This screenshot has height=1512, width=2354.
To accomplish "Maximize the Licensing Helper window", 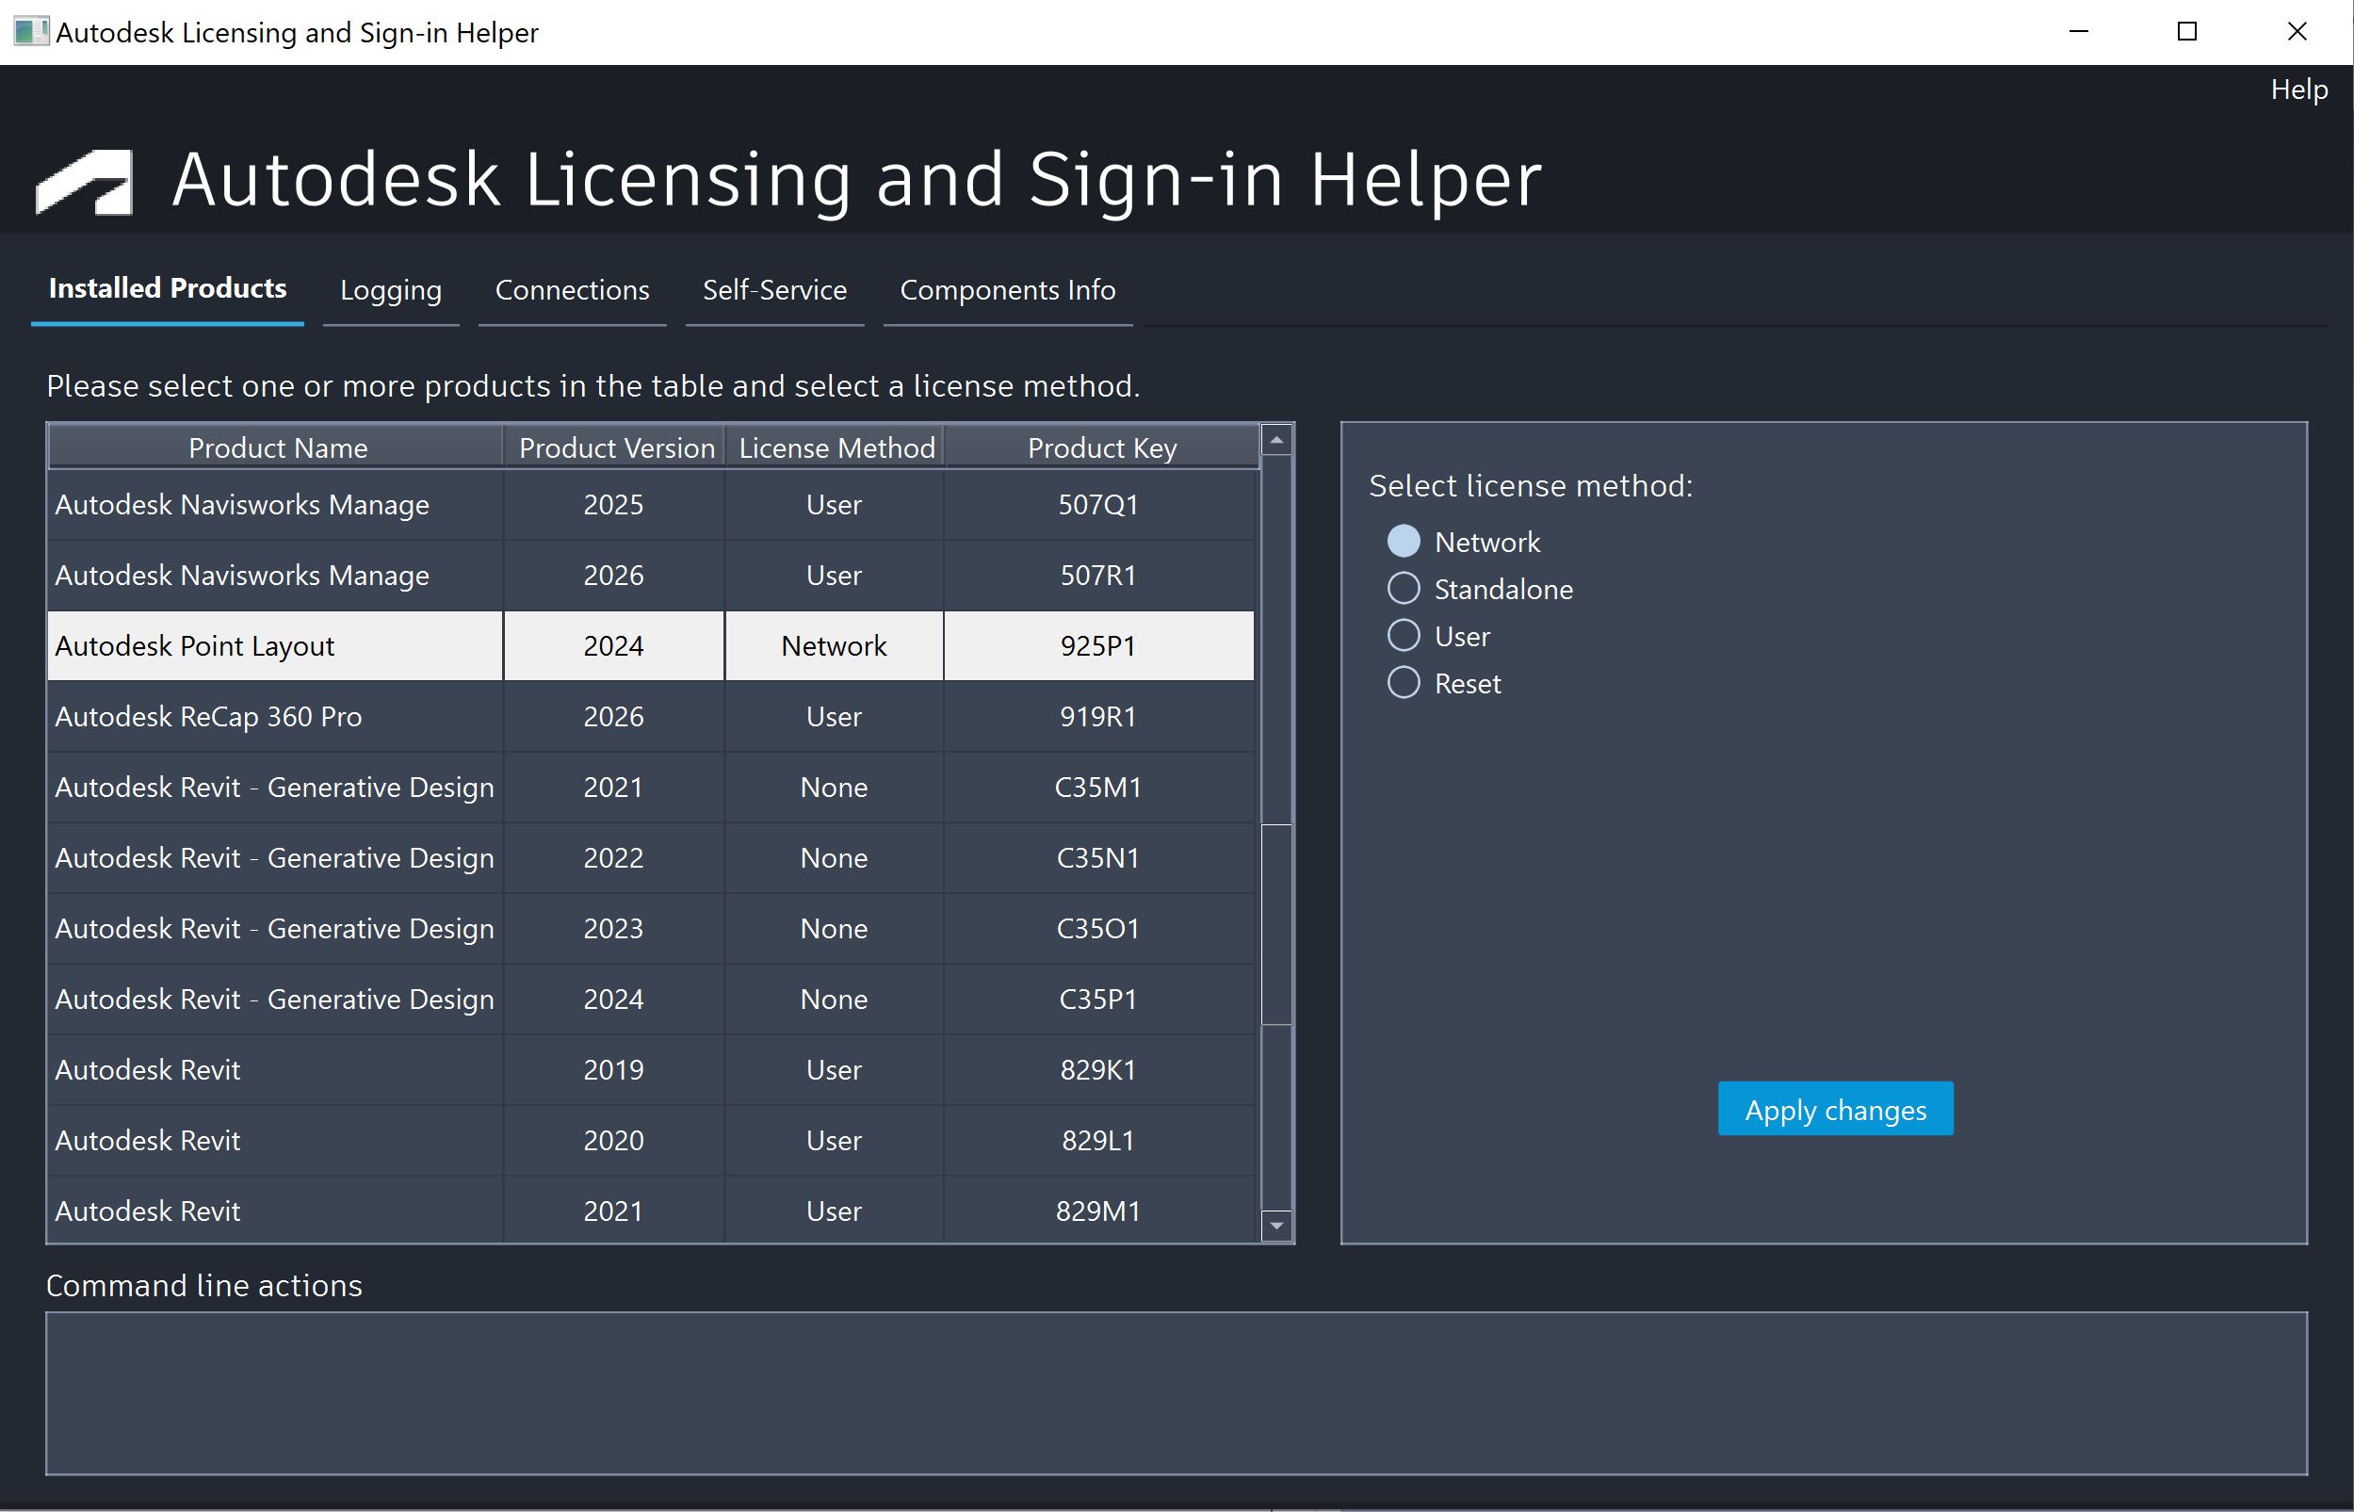I will (x=2186, y=31).
